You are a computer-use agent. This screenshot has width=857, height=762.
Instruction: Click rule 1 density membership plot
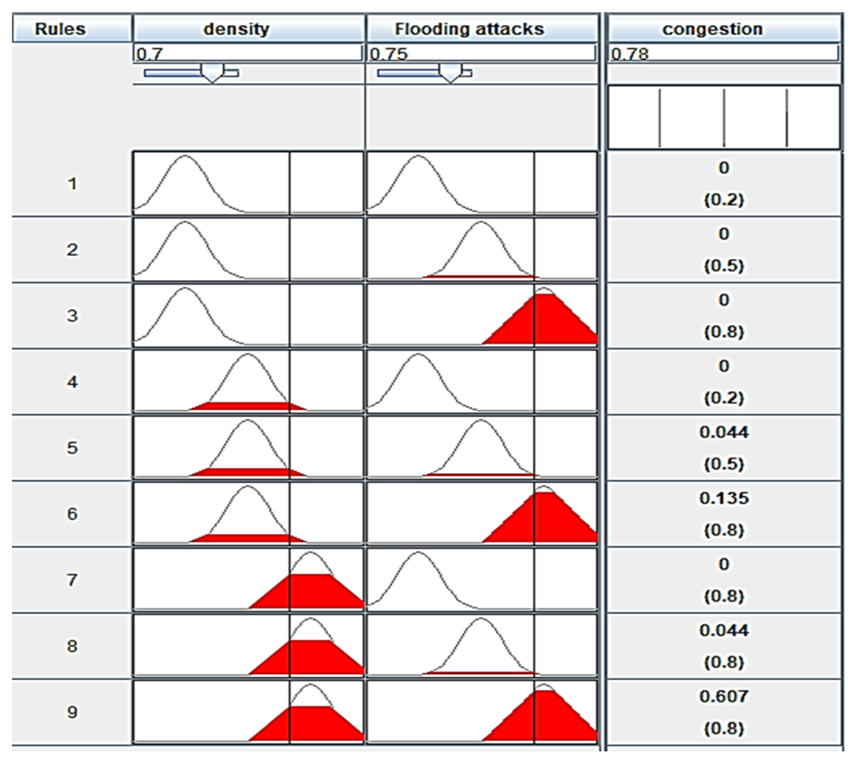coord(248,183)
